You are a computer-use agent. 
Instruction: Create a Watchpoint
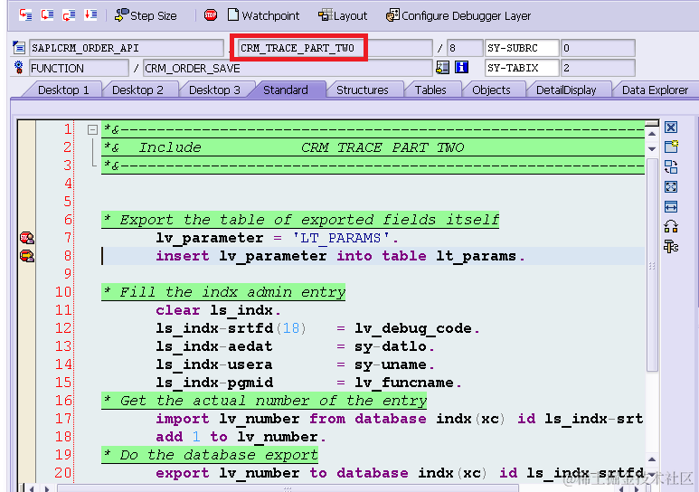point(263,15)
